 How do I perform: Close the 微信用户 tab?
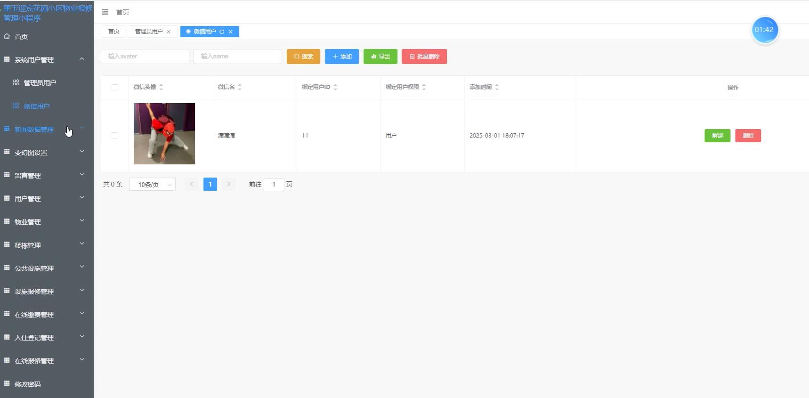[x=231, y=32]
